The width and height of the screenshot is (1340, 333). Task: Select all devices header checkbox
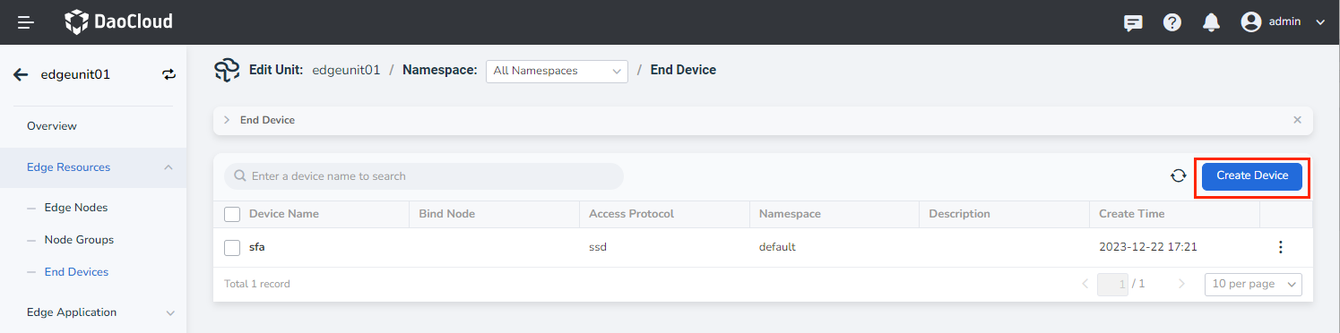coord(232,214)
